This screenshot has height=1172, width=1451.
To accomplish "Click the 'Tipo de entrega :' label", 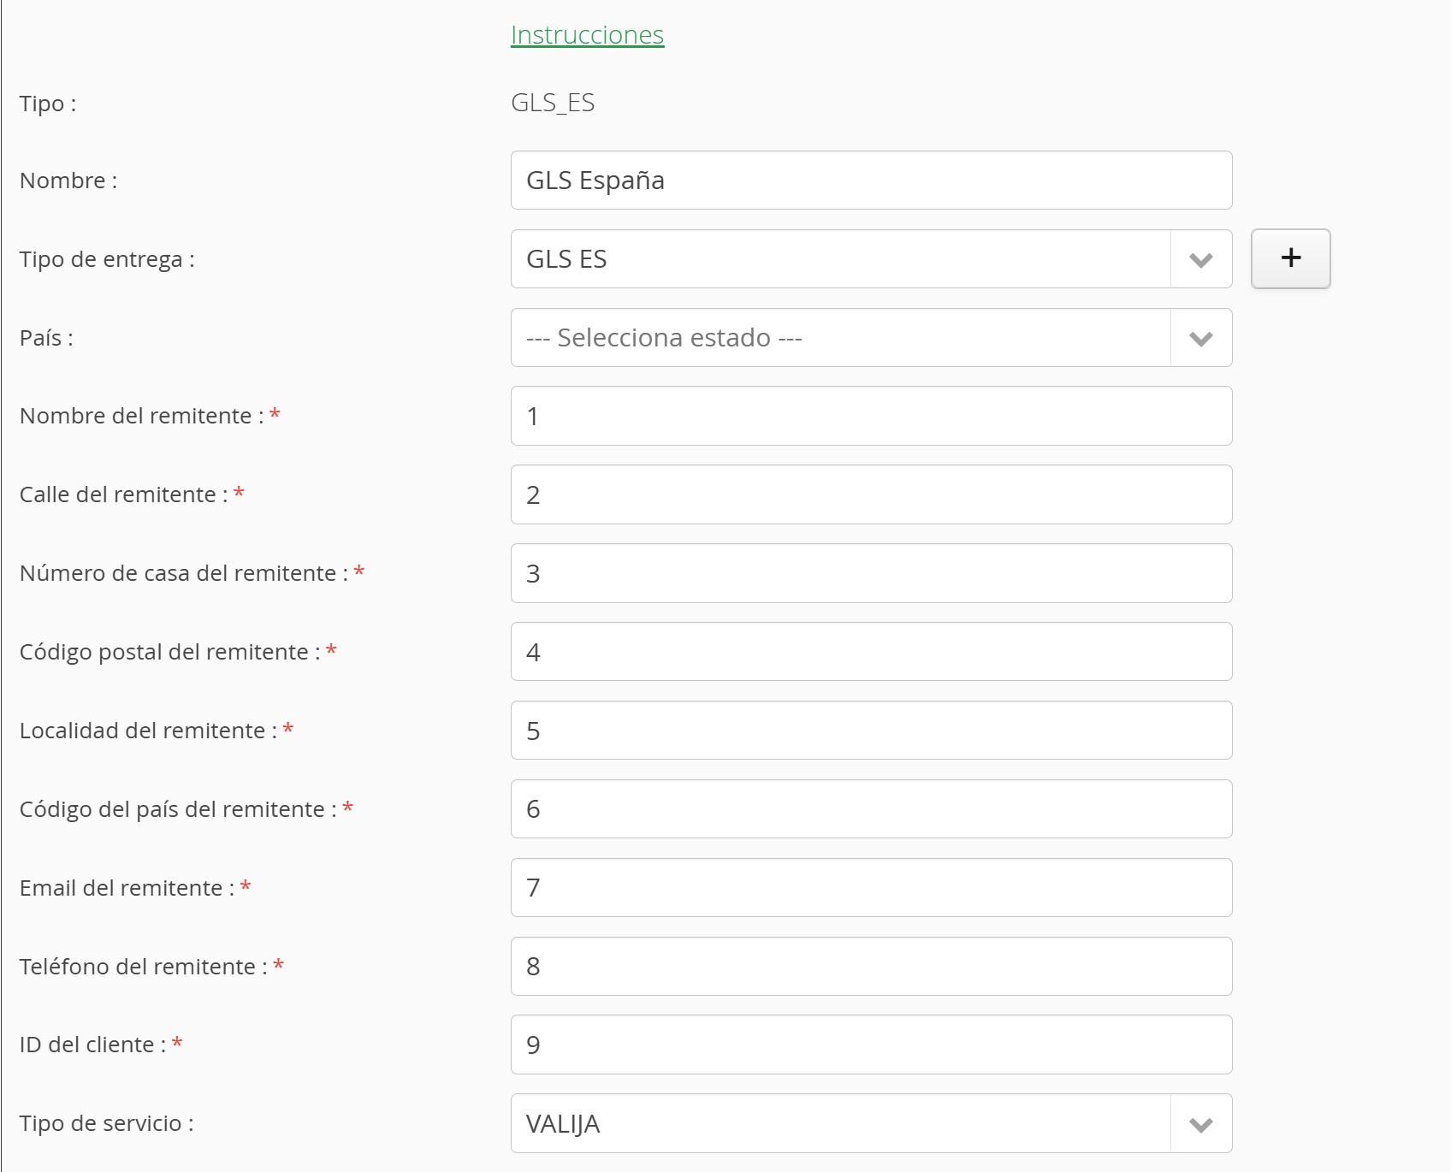I will pos(107,259).
